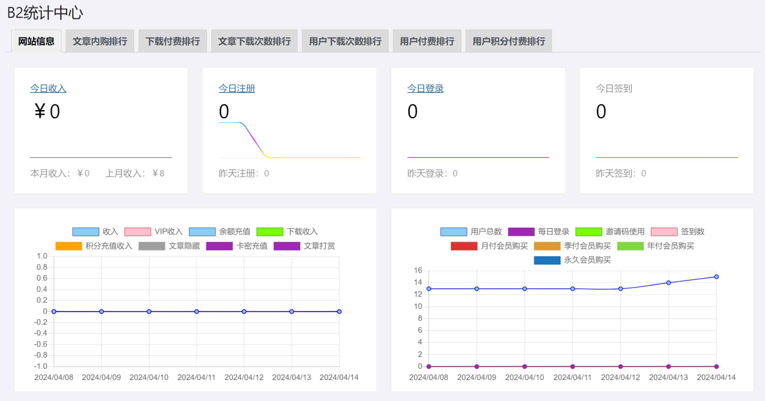Click income chart point for 2024/04/11
765x401 pixels.
(x=197, y=312)
